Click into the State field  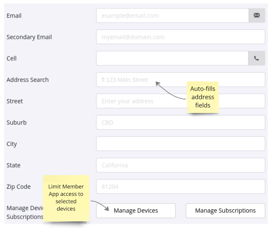click(x=181, y=165)
